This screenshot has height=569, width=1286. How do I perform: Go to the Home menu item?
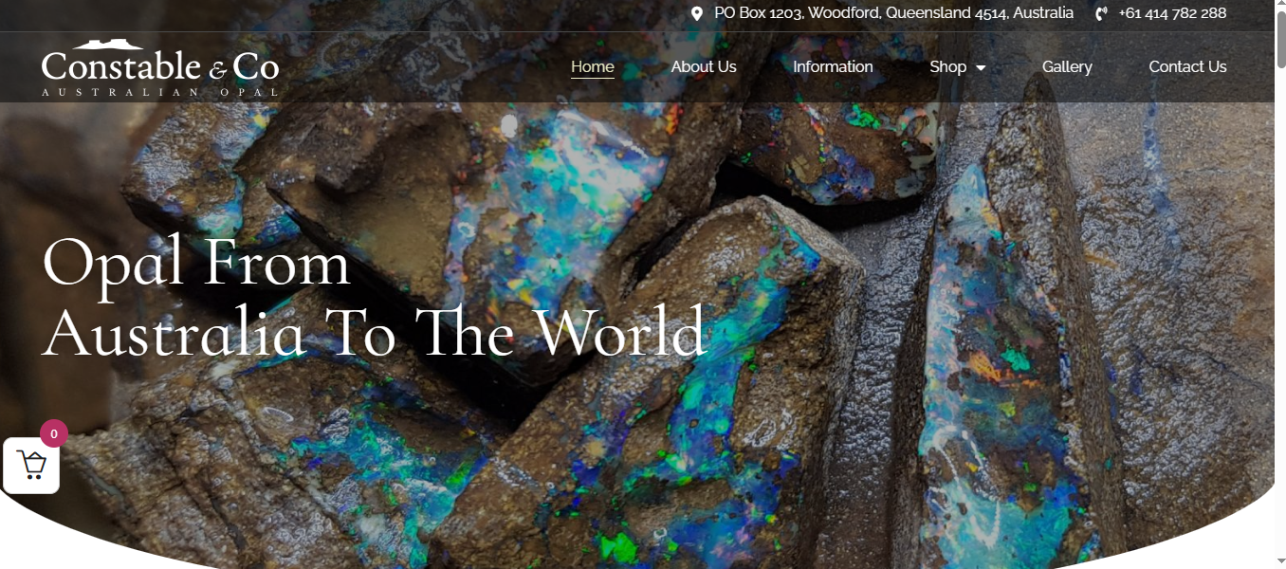click(x=593, y=66)
